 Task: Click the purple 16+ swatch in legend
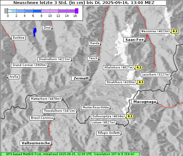pyautogui.click(x=77, y=11)
